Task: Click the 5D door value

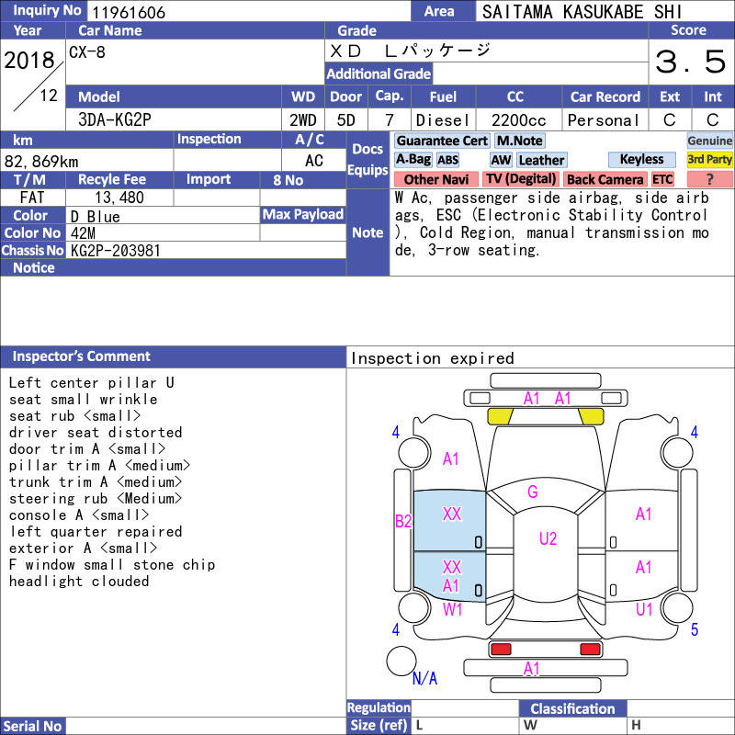Action: [x=346, y=120]
